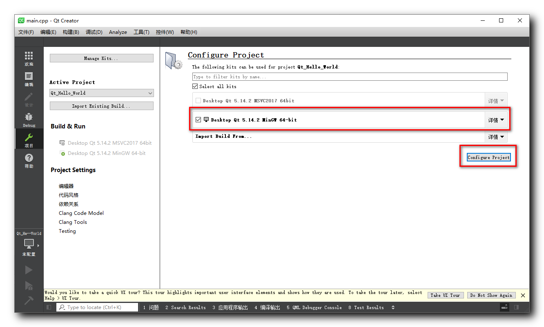Screen dimensions: 544x327
Task: Toggle the right sidebar icon
Action: click(516, 307)
